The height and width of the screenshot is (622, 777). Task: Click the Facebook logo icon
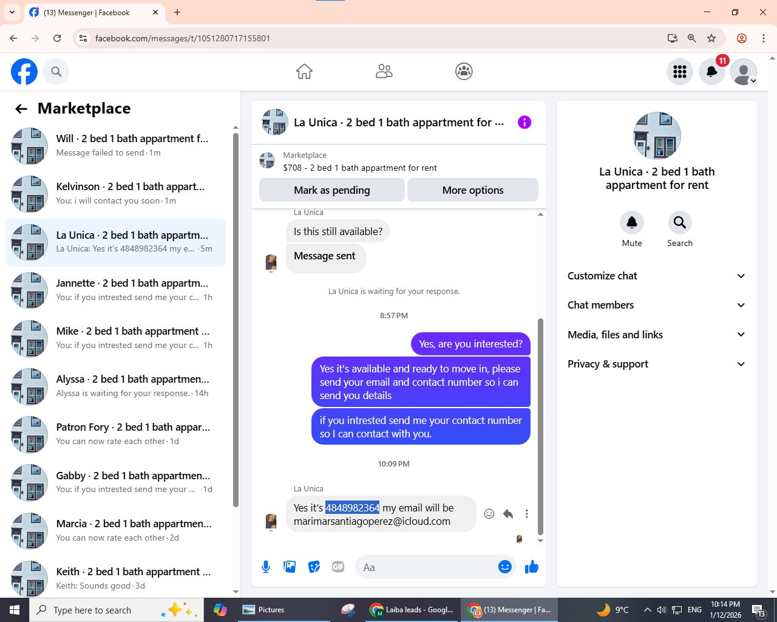pos(24,72)
